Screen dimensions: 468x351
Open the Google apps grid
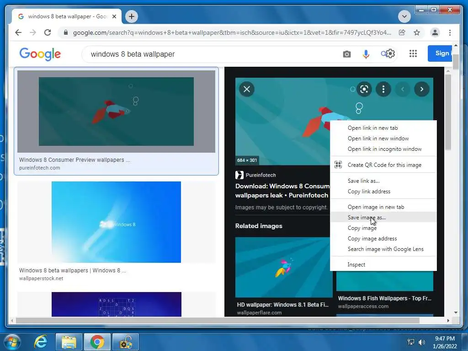click(x=413, y=54)
